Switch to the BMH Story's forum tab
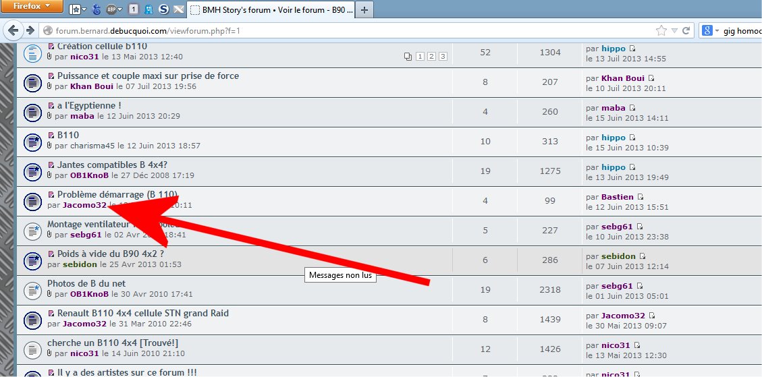The image size is (762, 377). [270, 10]
